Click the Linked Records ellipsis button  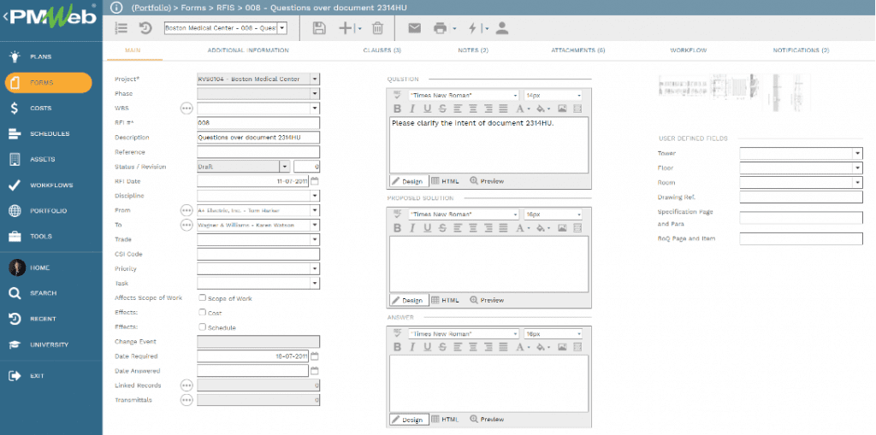(186, 385)
